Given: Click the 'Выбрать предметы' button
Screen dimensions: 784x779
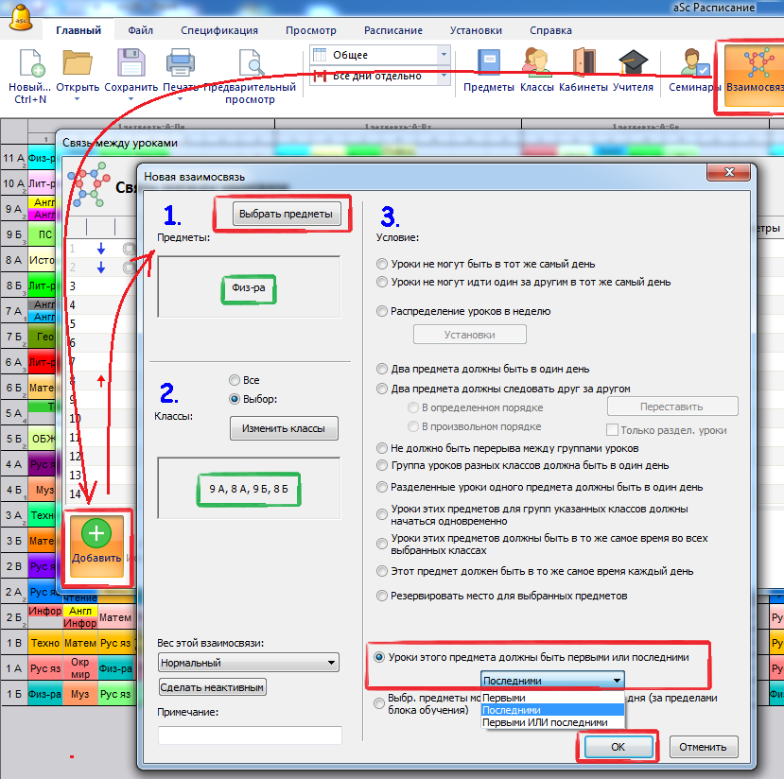Looking at the screenshot, I should (285, 215).
